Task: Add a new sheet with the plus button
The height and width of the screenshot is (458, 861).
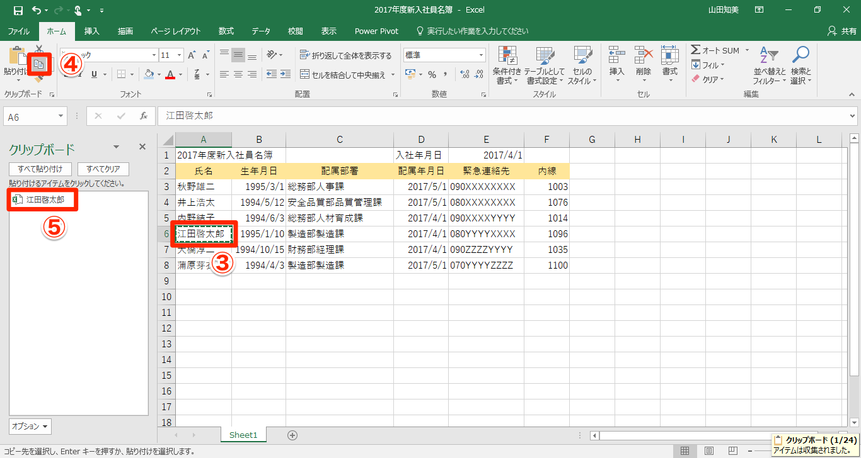Action: (292, 435)
